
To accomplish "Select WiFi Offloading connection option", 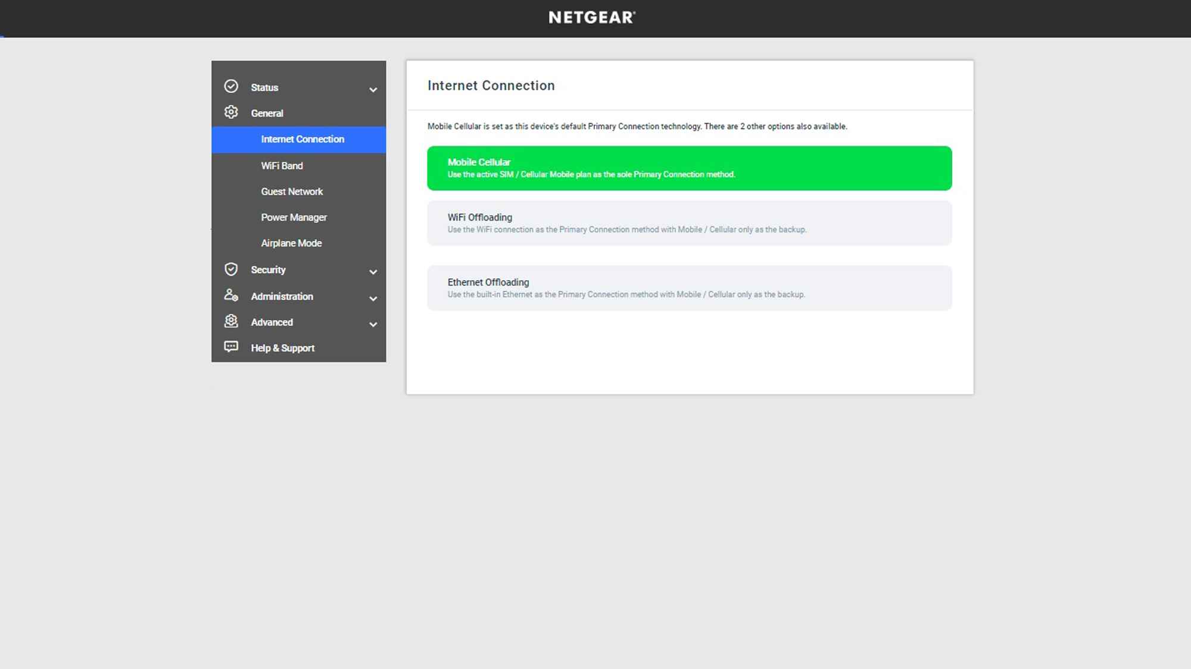I will 690,222.
